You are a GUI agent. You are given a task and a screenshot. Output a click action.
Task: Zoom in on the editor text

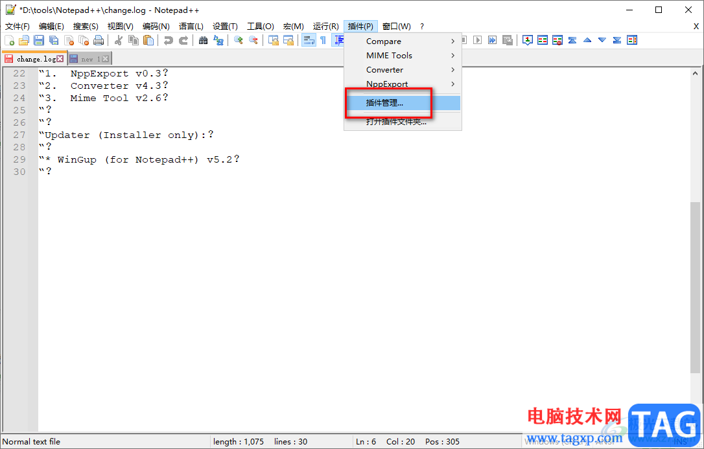pos(239,40)
